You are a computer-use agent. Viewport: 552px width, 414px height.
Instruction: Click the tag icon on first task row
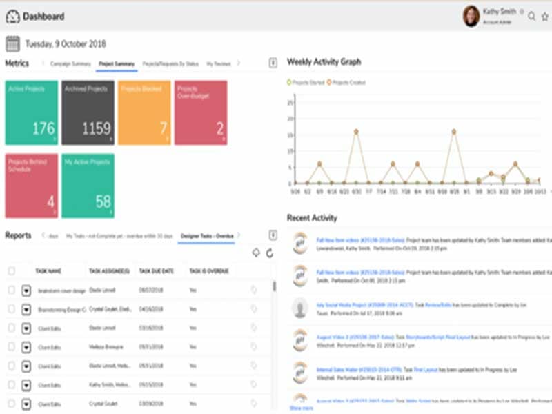253,290
